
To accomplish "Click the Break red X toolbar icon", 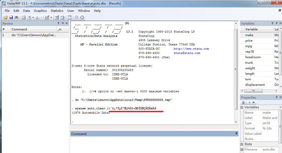I will (82, 17).
